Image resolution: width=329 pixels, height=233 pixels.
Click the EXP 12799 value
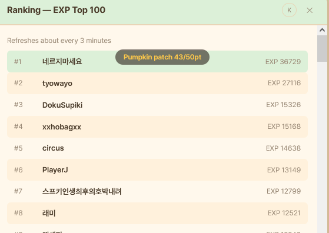(284, 191)
